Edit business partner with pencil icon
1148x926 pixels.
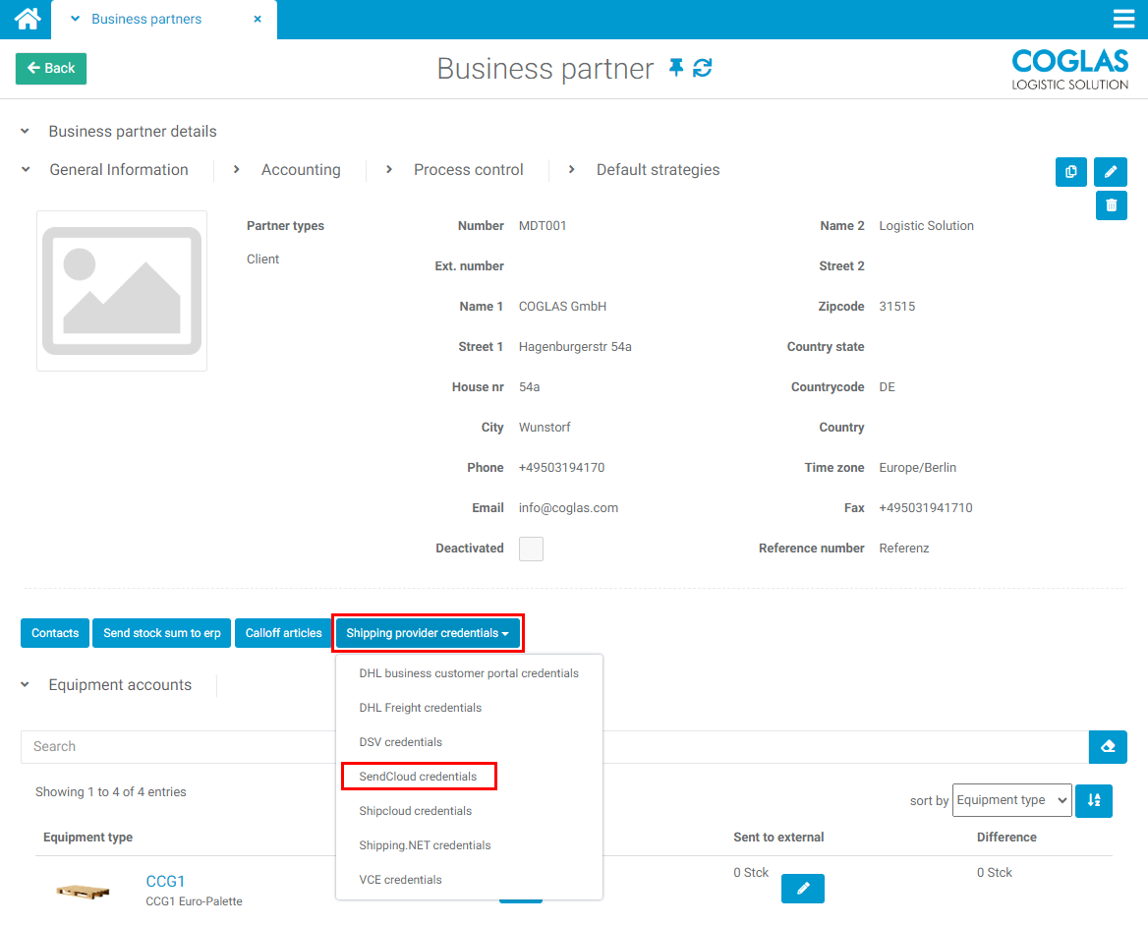[x=1111, y=172]
